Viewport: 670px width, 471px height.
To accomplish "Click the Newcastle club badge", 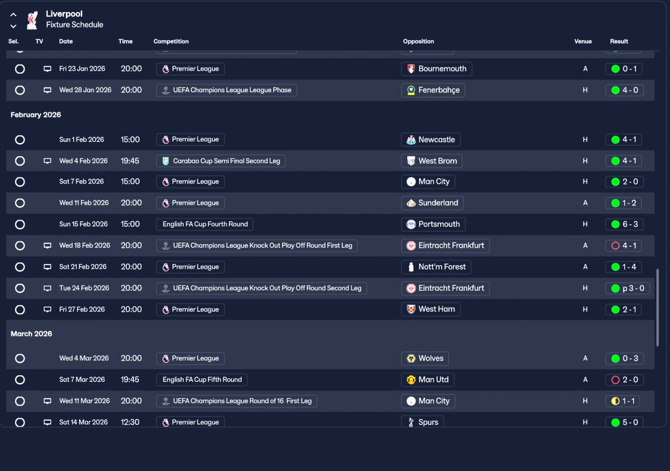I will 411,139.
